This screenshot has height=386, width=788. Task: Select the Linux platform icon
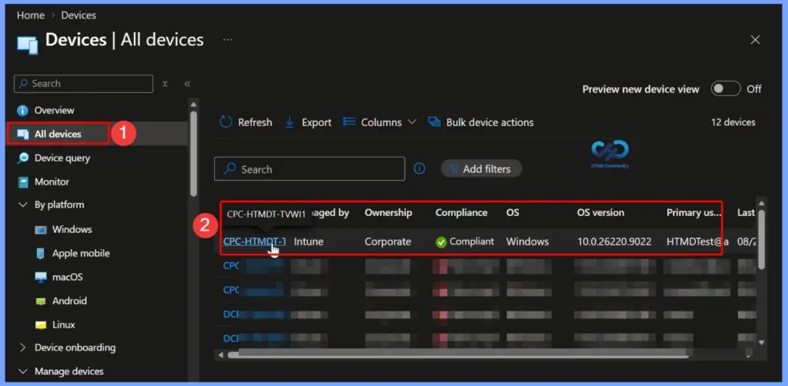click(41, 325)
